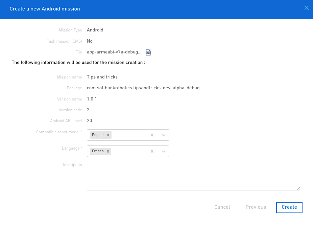The height and width of the screenshot is (225, 313).
Task: Click the Android API Level field label
Action: (66, 121)
